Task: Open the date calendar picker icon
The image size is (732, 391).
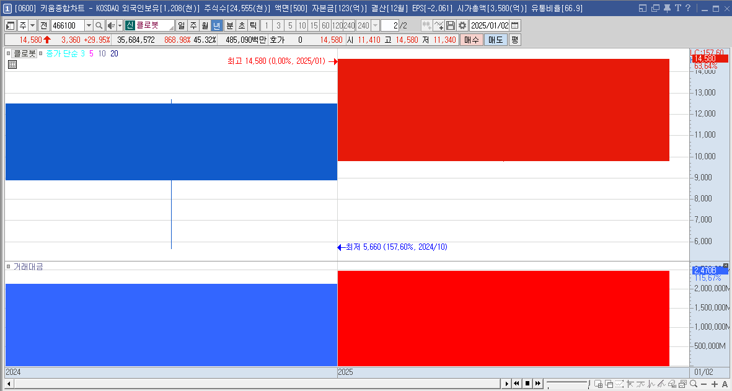Action: click(x=515, y=25)
